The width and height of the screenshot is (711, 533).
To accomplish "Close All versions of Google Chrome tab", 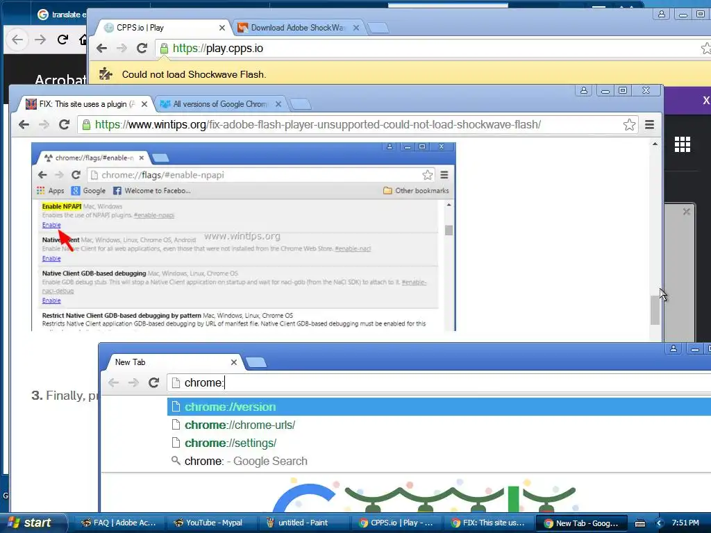I will pos(278,104).
